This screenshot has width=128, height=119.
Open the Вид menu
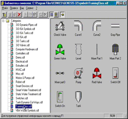22,8
